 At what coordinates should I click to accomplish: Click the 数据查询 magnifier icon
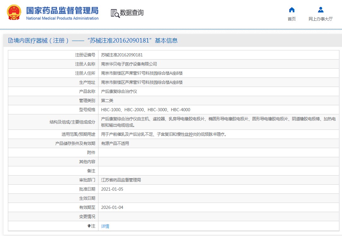click(115, 13)
